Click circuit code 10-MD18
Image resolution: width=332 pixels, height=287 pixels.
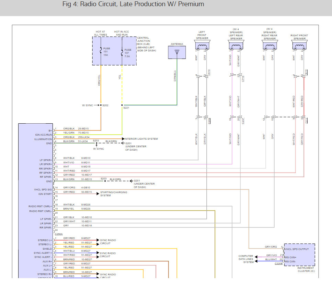(x=87, y=226)
